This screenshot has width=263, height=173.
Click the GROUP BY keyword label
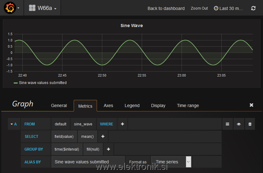[34, 149]
